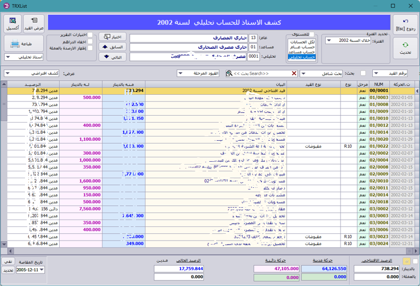The width and height of the screenshot is (420, 286).
Task: Click the TRXList app icon in the title bar
Action: click(x=6, y=6)
